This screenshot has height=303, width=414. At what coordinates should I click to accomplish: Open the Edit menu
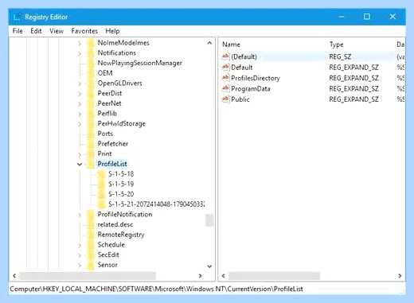click(36, 31)
